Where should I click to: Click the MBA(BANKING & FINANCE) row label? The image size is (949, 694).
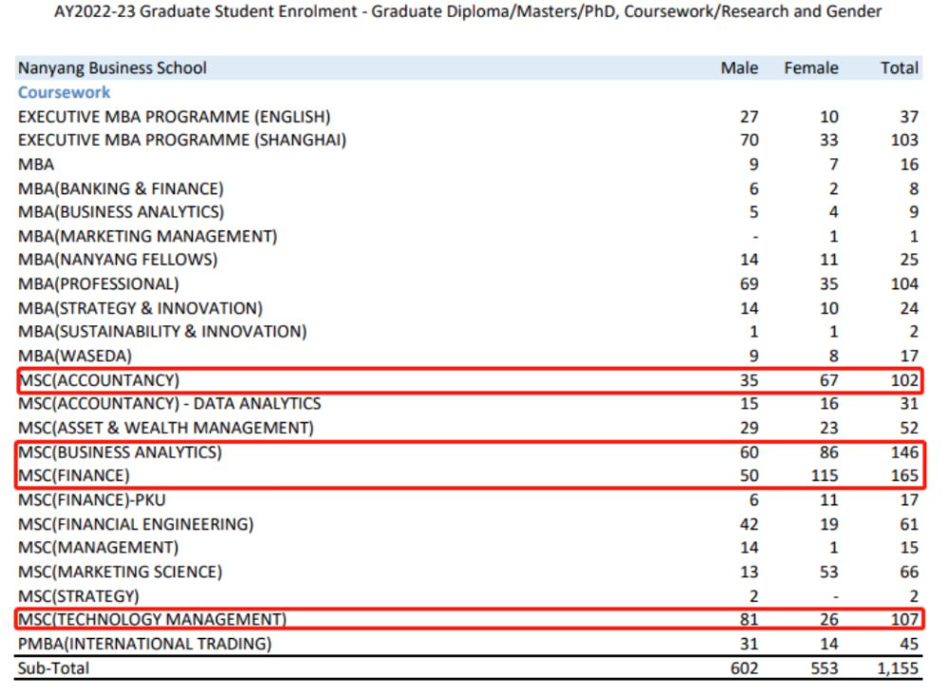pos(121,189)
